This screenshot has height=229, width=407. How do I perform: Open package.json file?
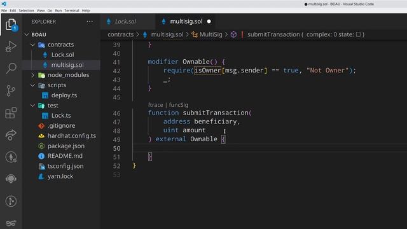pos(66,146)
